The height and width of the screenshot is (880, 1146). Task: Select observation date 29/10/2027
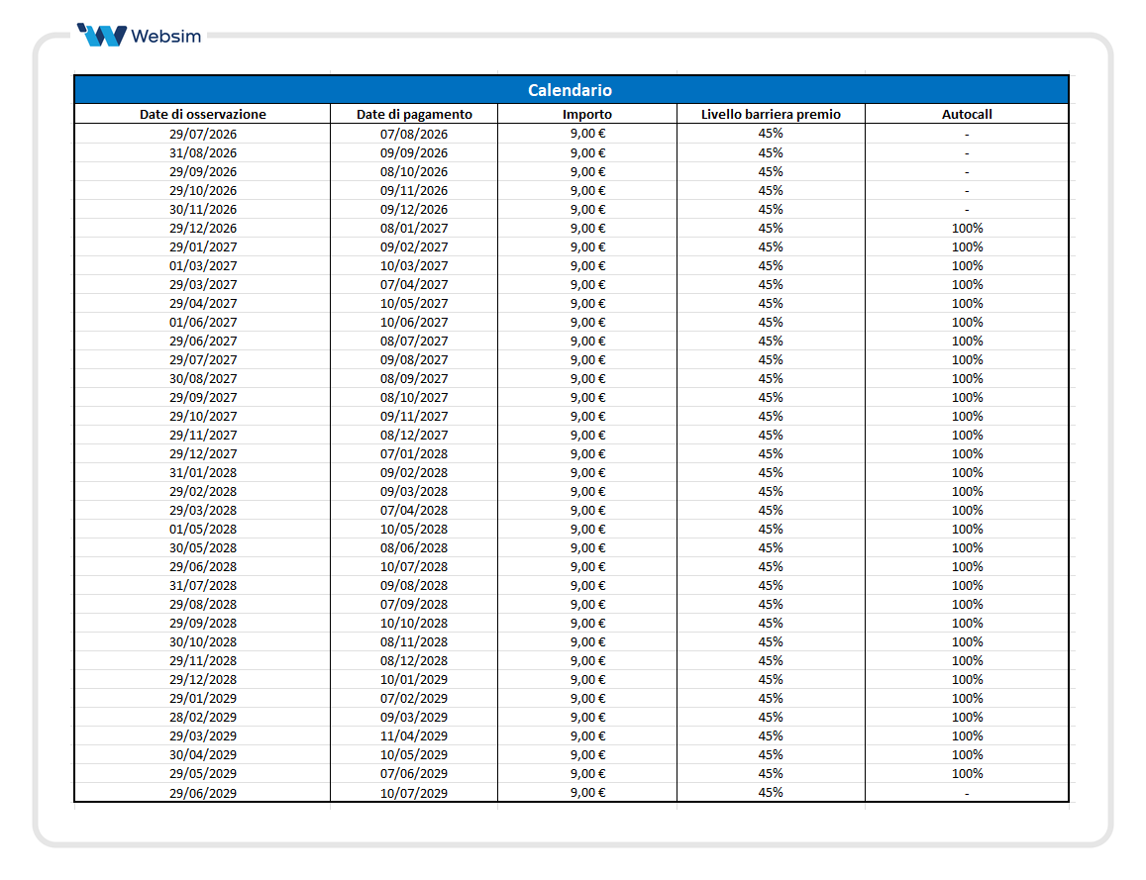202,417
